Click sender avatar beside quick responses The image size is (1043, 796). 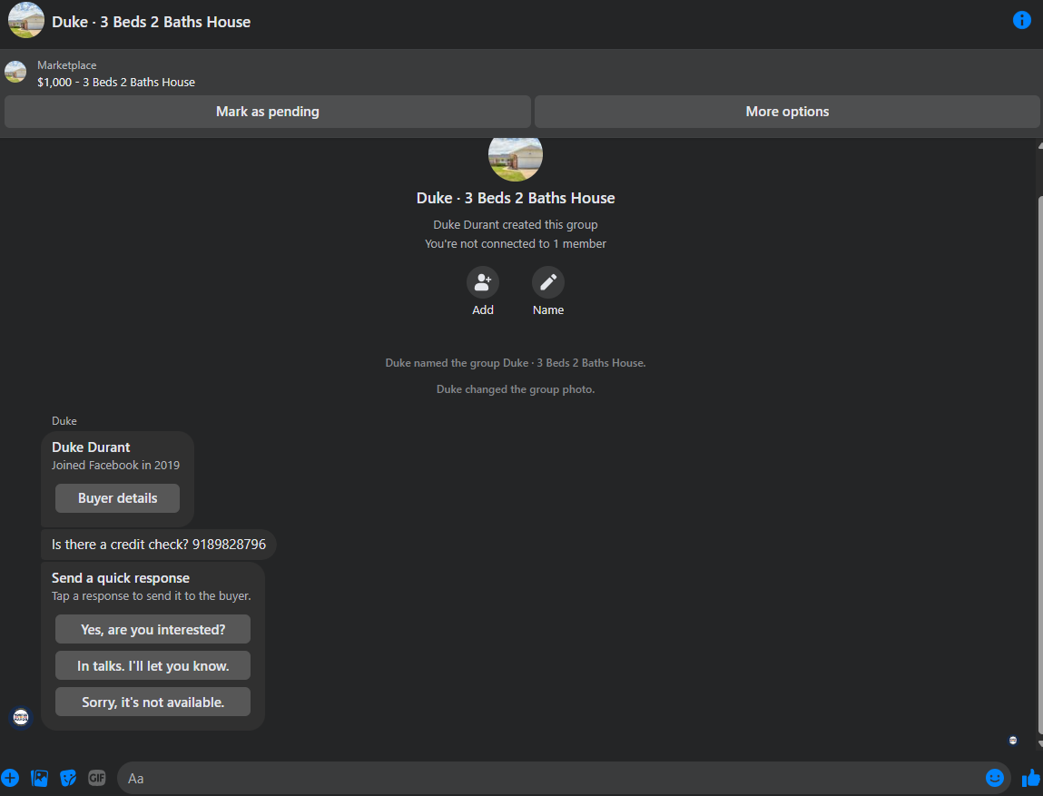(x=21, y=717)
